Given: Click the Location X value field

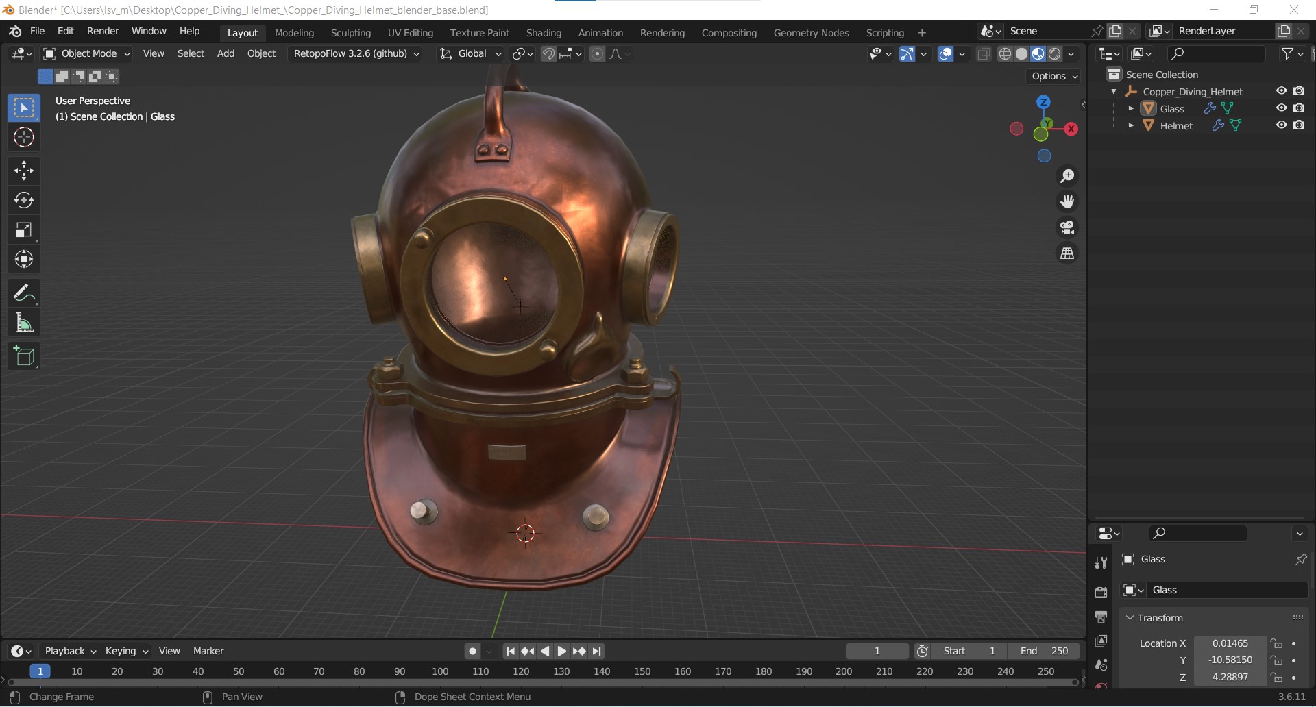Looking at the screenshot, I should (1230, 643).
